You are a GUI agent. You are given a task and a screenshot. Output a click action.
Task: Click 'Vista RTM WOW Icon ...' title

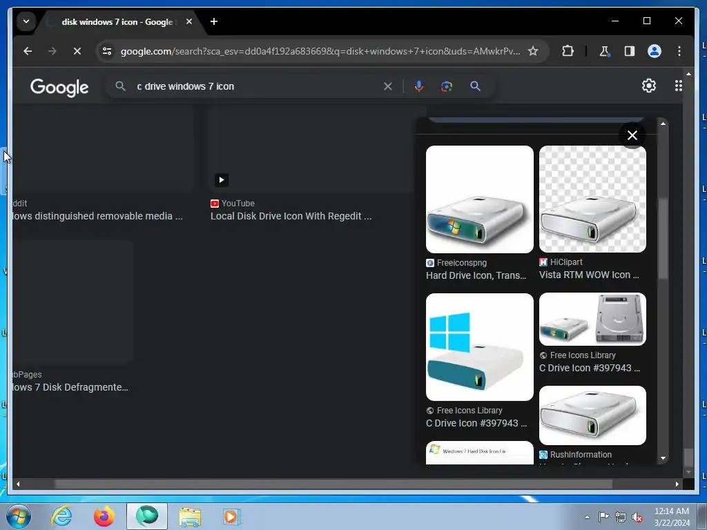coord(589,275)
